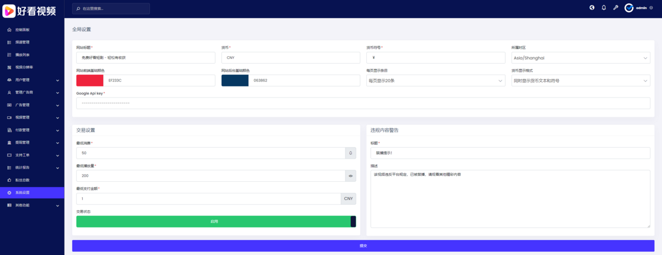Click the 网站标题 input field

146,58
